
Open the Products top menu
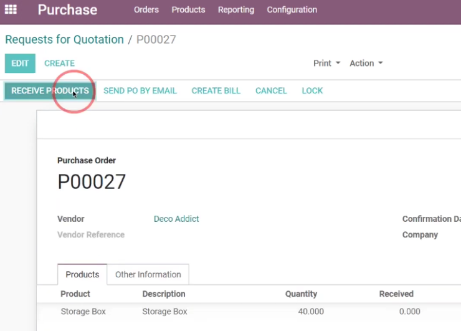[x=188, y=10]
